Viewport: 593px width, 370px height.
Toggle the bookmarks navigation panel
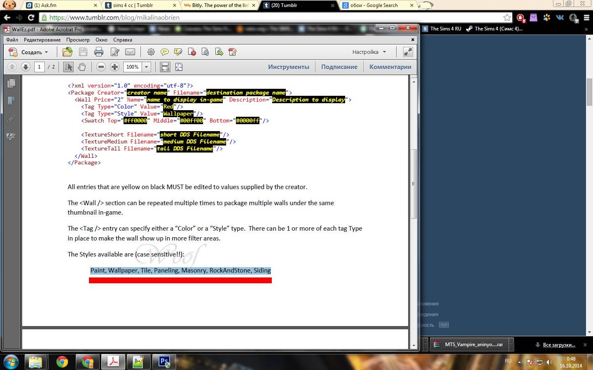coord(11,101)
